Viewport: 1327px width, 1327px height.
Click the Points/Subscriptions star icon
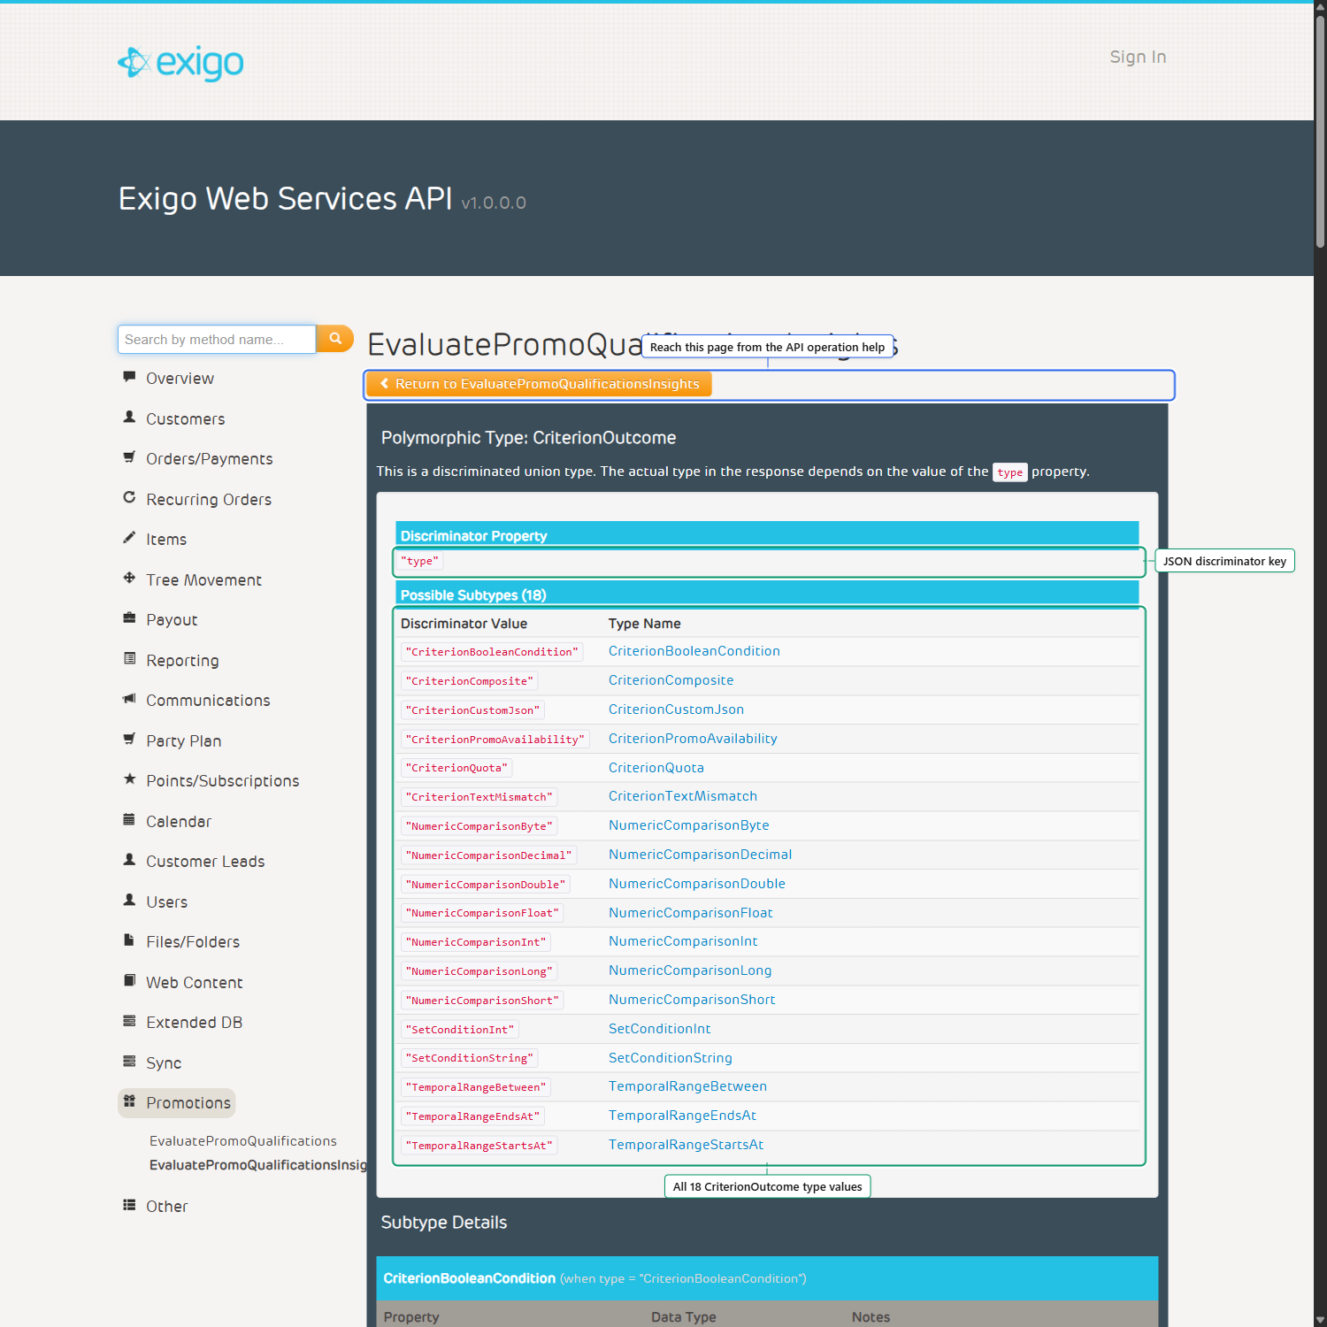click(x=129, y=779)
